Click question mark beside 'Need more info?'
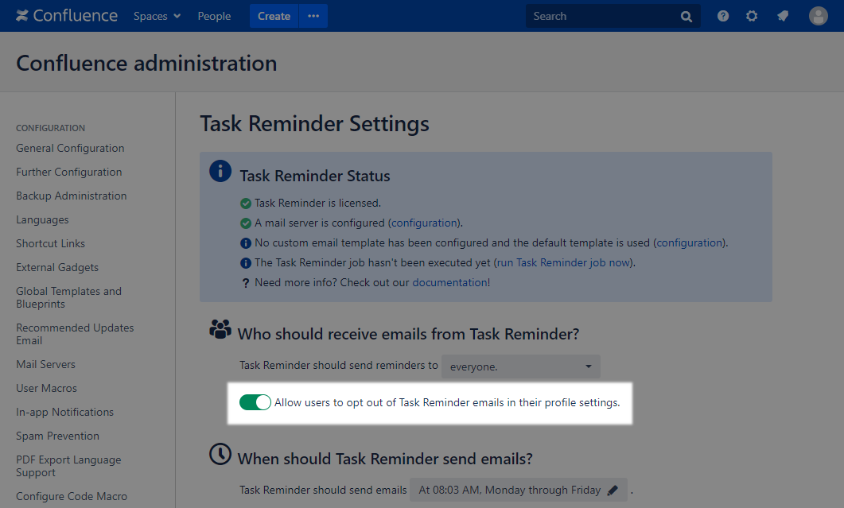The width and height of the screenshot is (844, 508). (246, 283)
